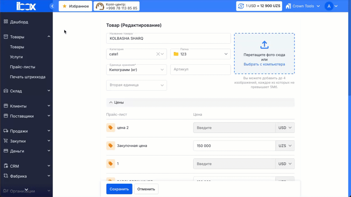Click the orange tag icon beside цена 2
Viewport: 351px width, 197px height.
111,128
